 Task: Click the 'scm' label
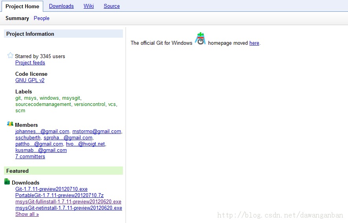tap(20, 110)
